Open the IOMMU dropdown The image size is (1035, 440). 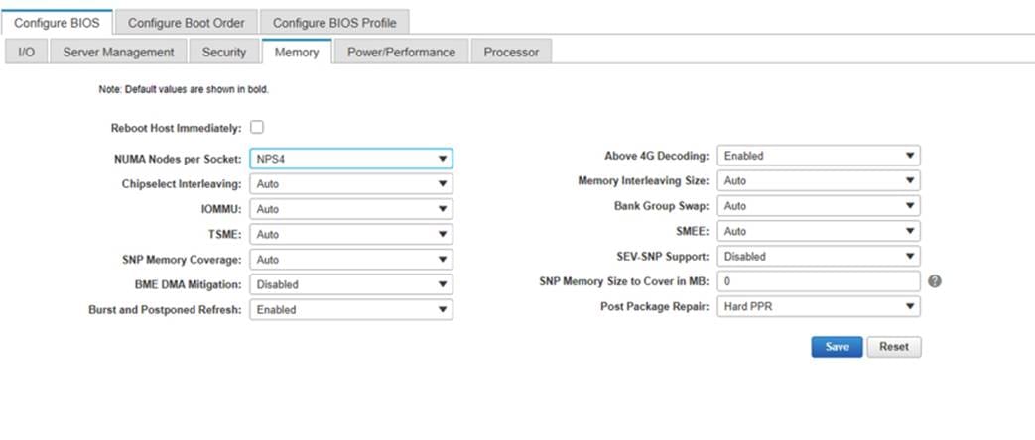point(351,209)
